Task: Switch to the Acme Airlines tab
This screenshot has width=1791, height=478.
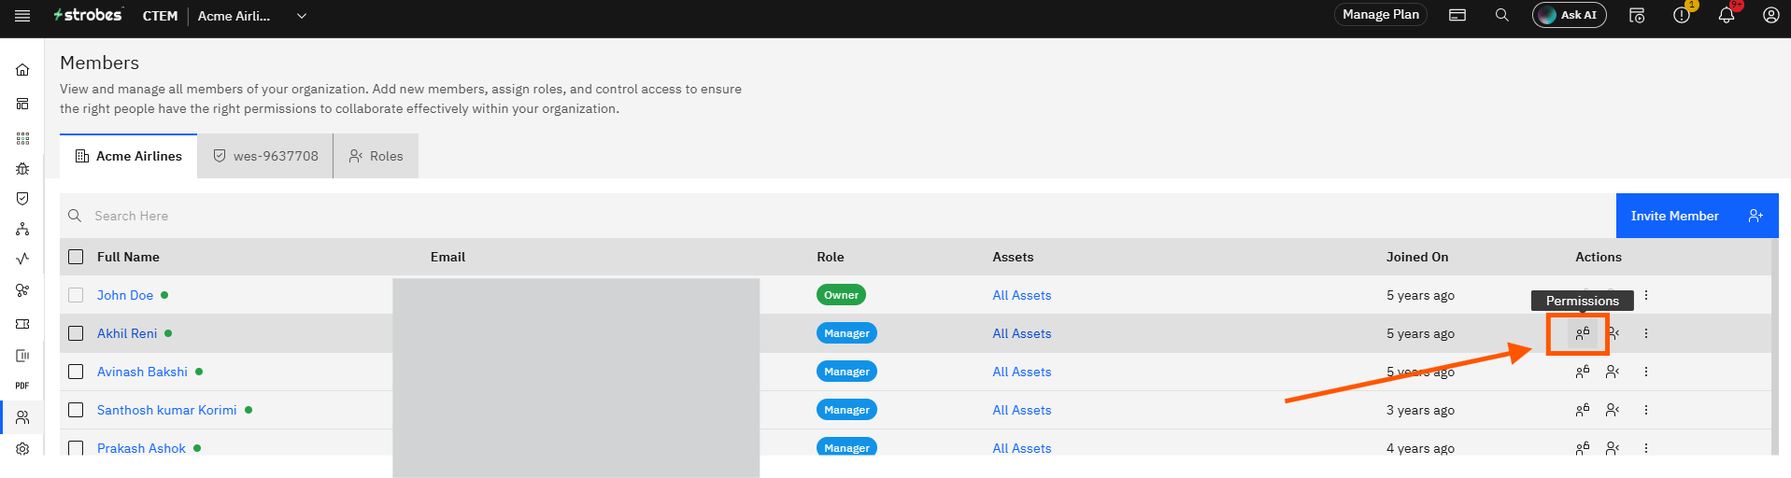Action: pyautogui.click(x=129, y=156)
